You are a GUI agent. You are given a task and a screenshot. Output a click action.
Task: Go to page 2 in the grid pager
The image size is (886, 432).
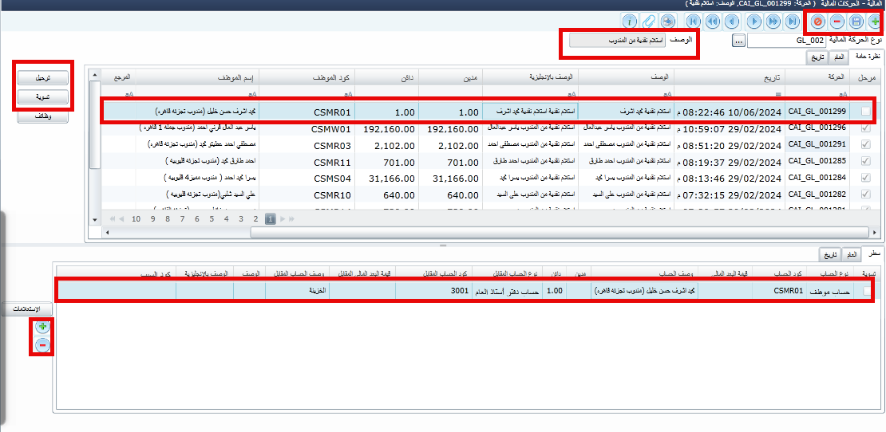[255, 218]
